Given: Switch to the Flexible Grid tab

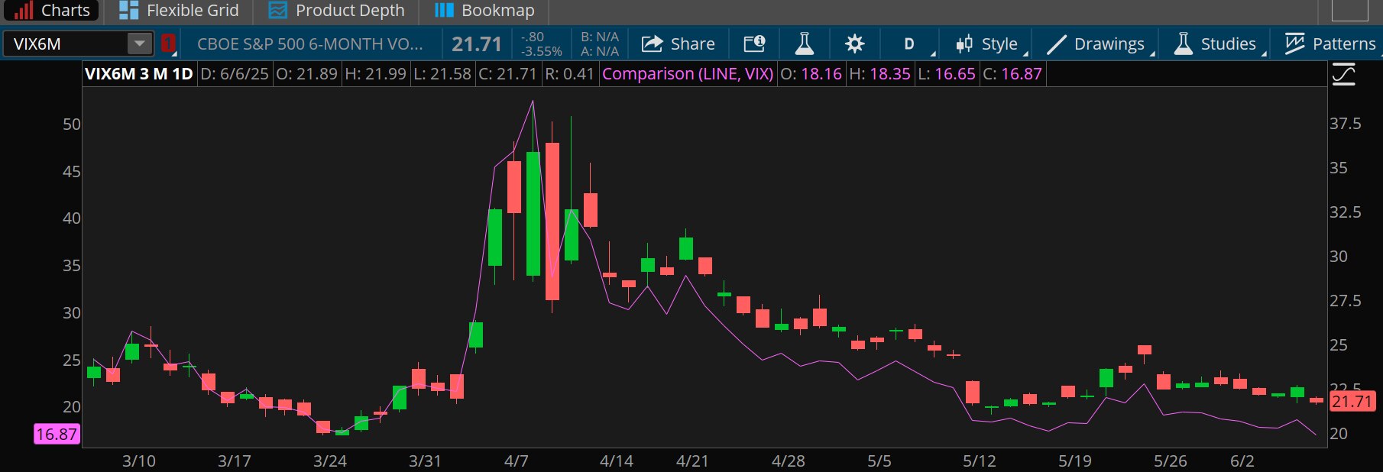Looking at the screenshot, I should click(x=180, y=11).
